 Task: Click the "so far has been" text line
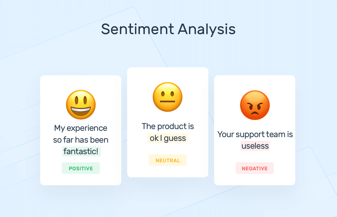(81, 140)
